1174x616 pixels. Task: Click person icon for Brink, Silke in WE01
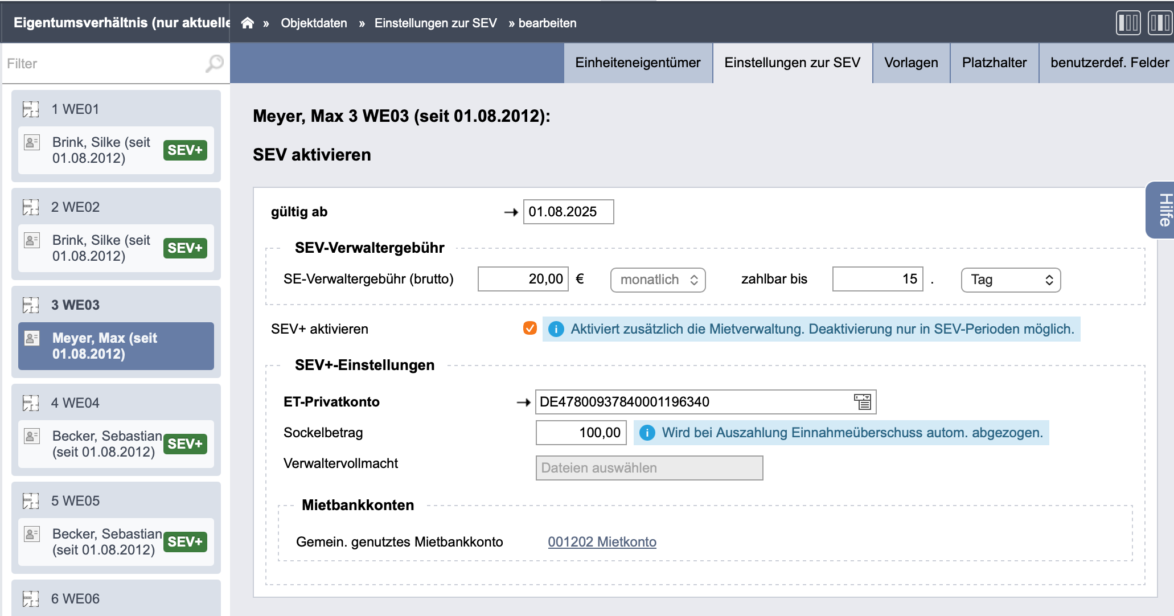[32, 142]
